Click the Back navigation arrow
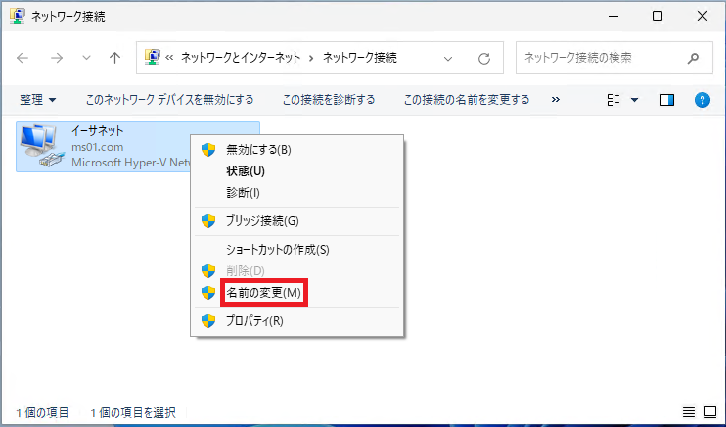 click(x=23, y=58)
